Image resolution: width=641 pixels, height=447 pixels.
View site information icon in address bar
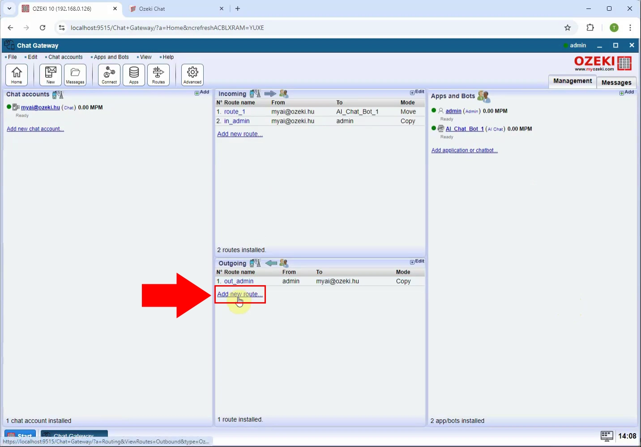62,28
